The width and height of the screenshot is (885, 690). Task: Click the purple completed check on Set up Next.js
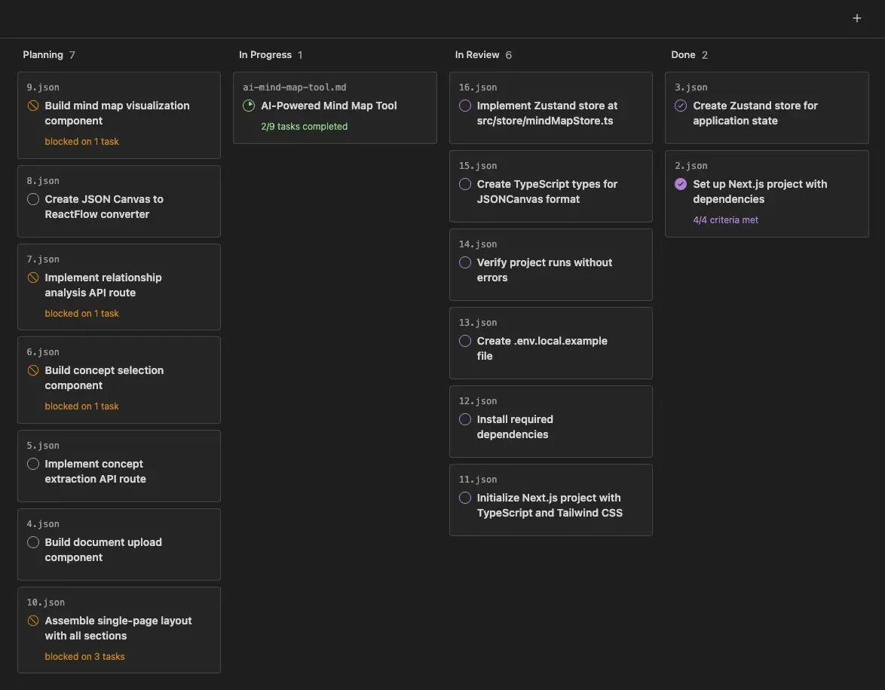681,185
